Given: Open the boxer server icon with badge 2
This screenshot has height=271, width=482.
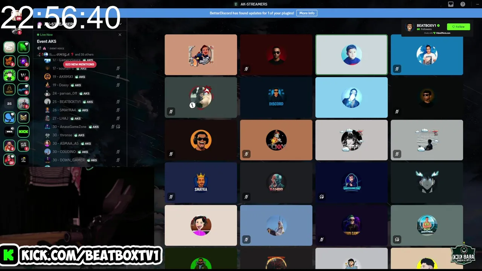Looking at the screenshot, I should [x=9, y=145].
